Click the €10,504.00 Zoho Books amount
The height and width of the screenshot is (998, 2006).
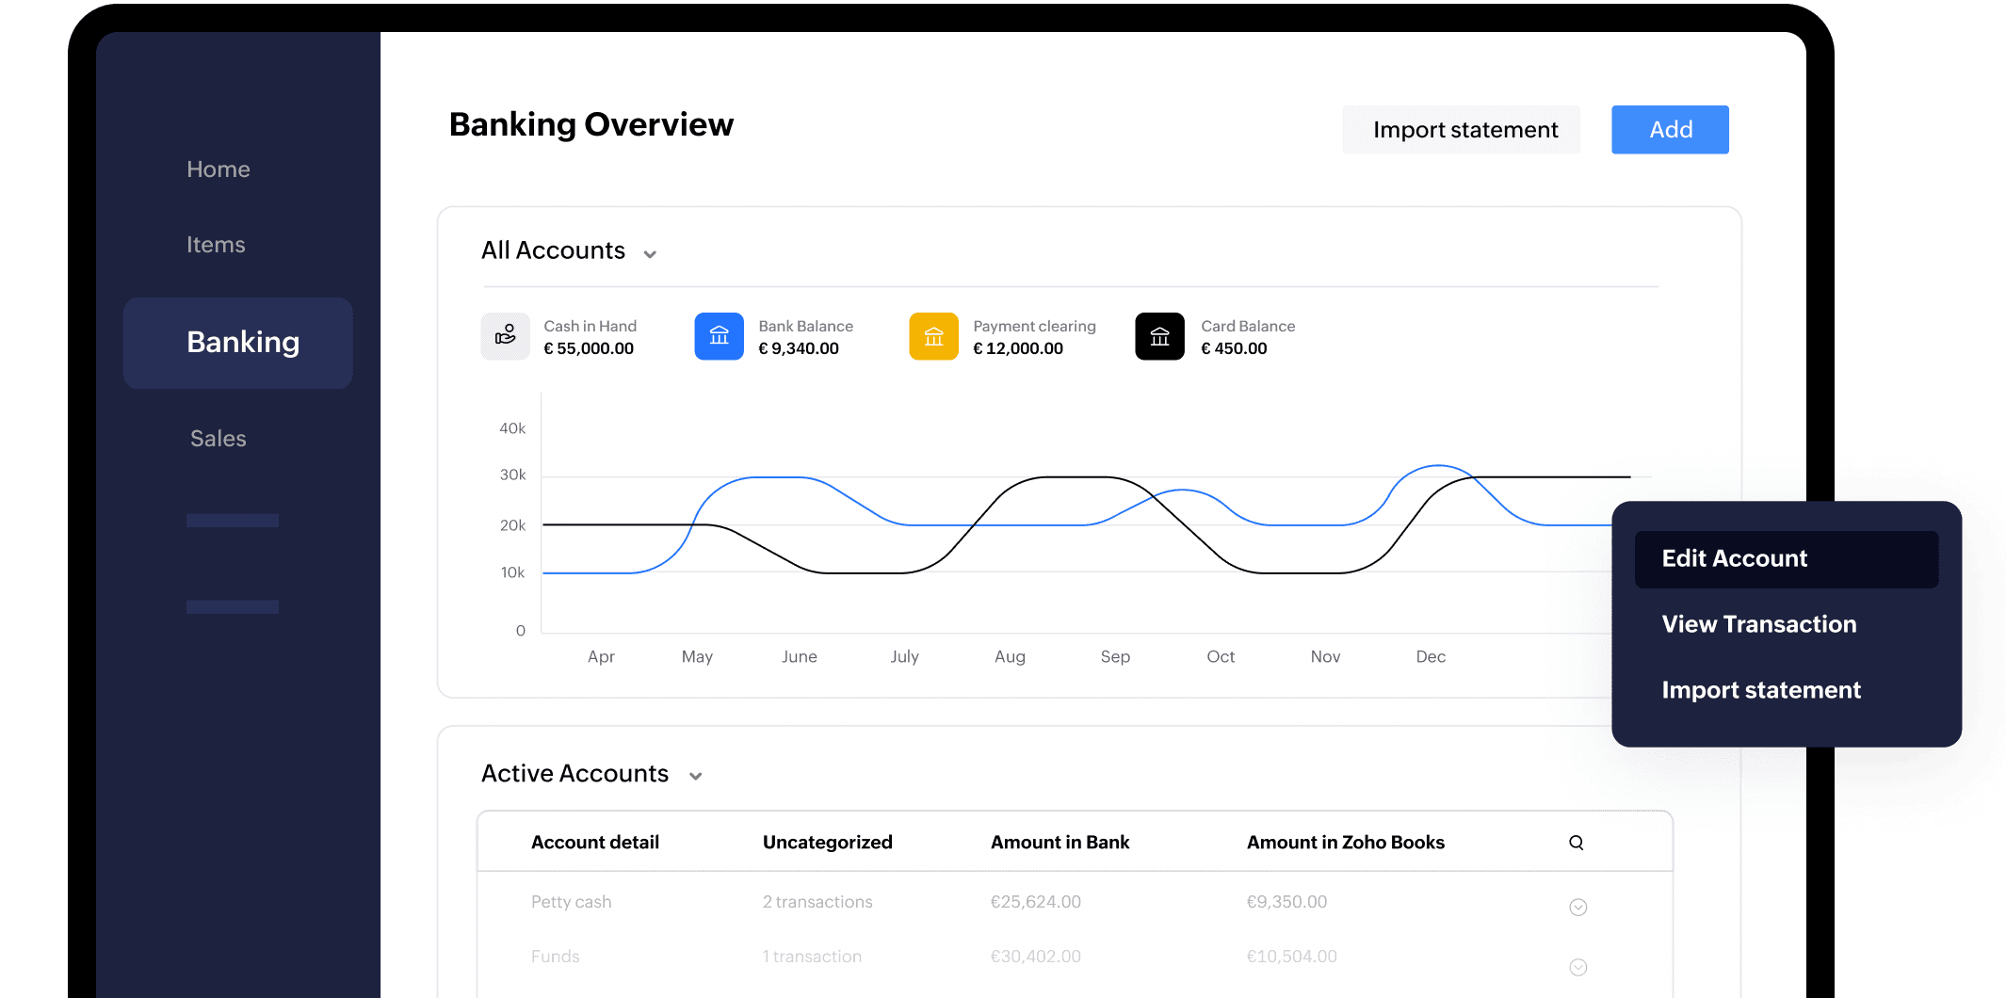point(1292,957)
